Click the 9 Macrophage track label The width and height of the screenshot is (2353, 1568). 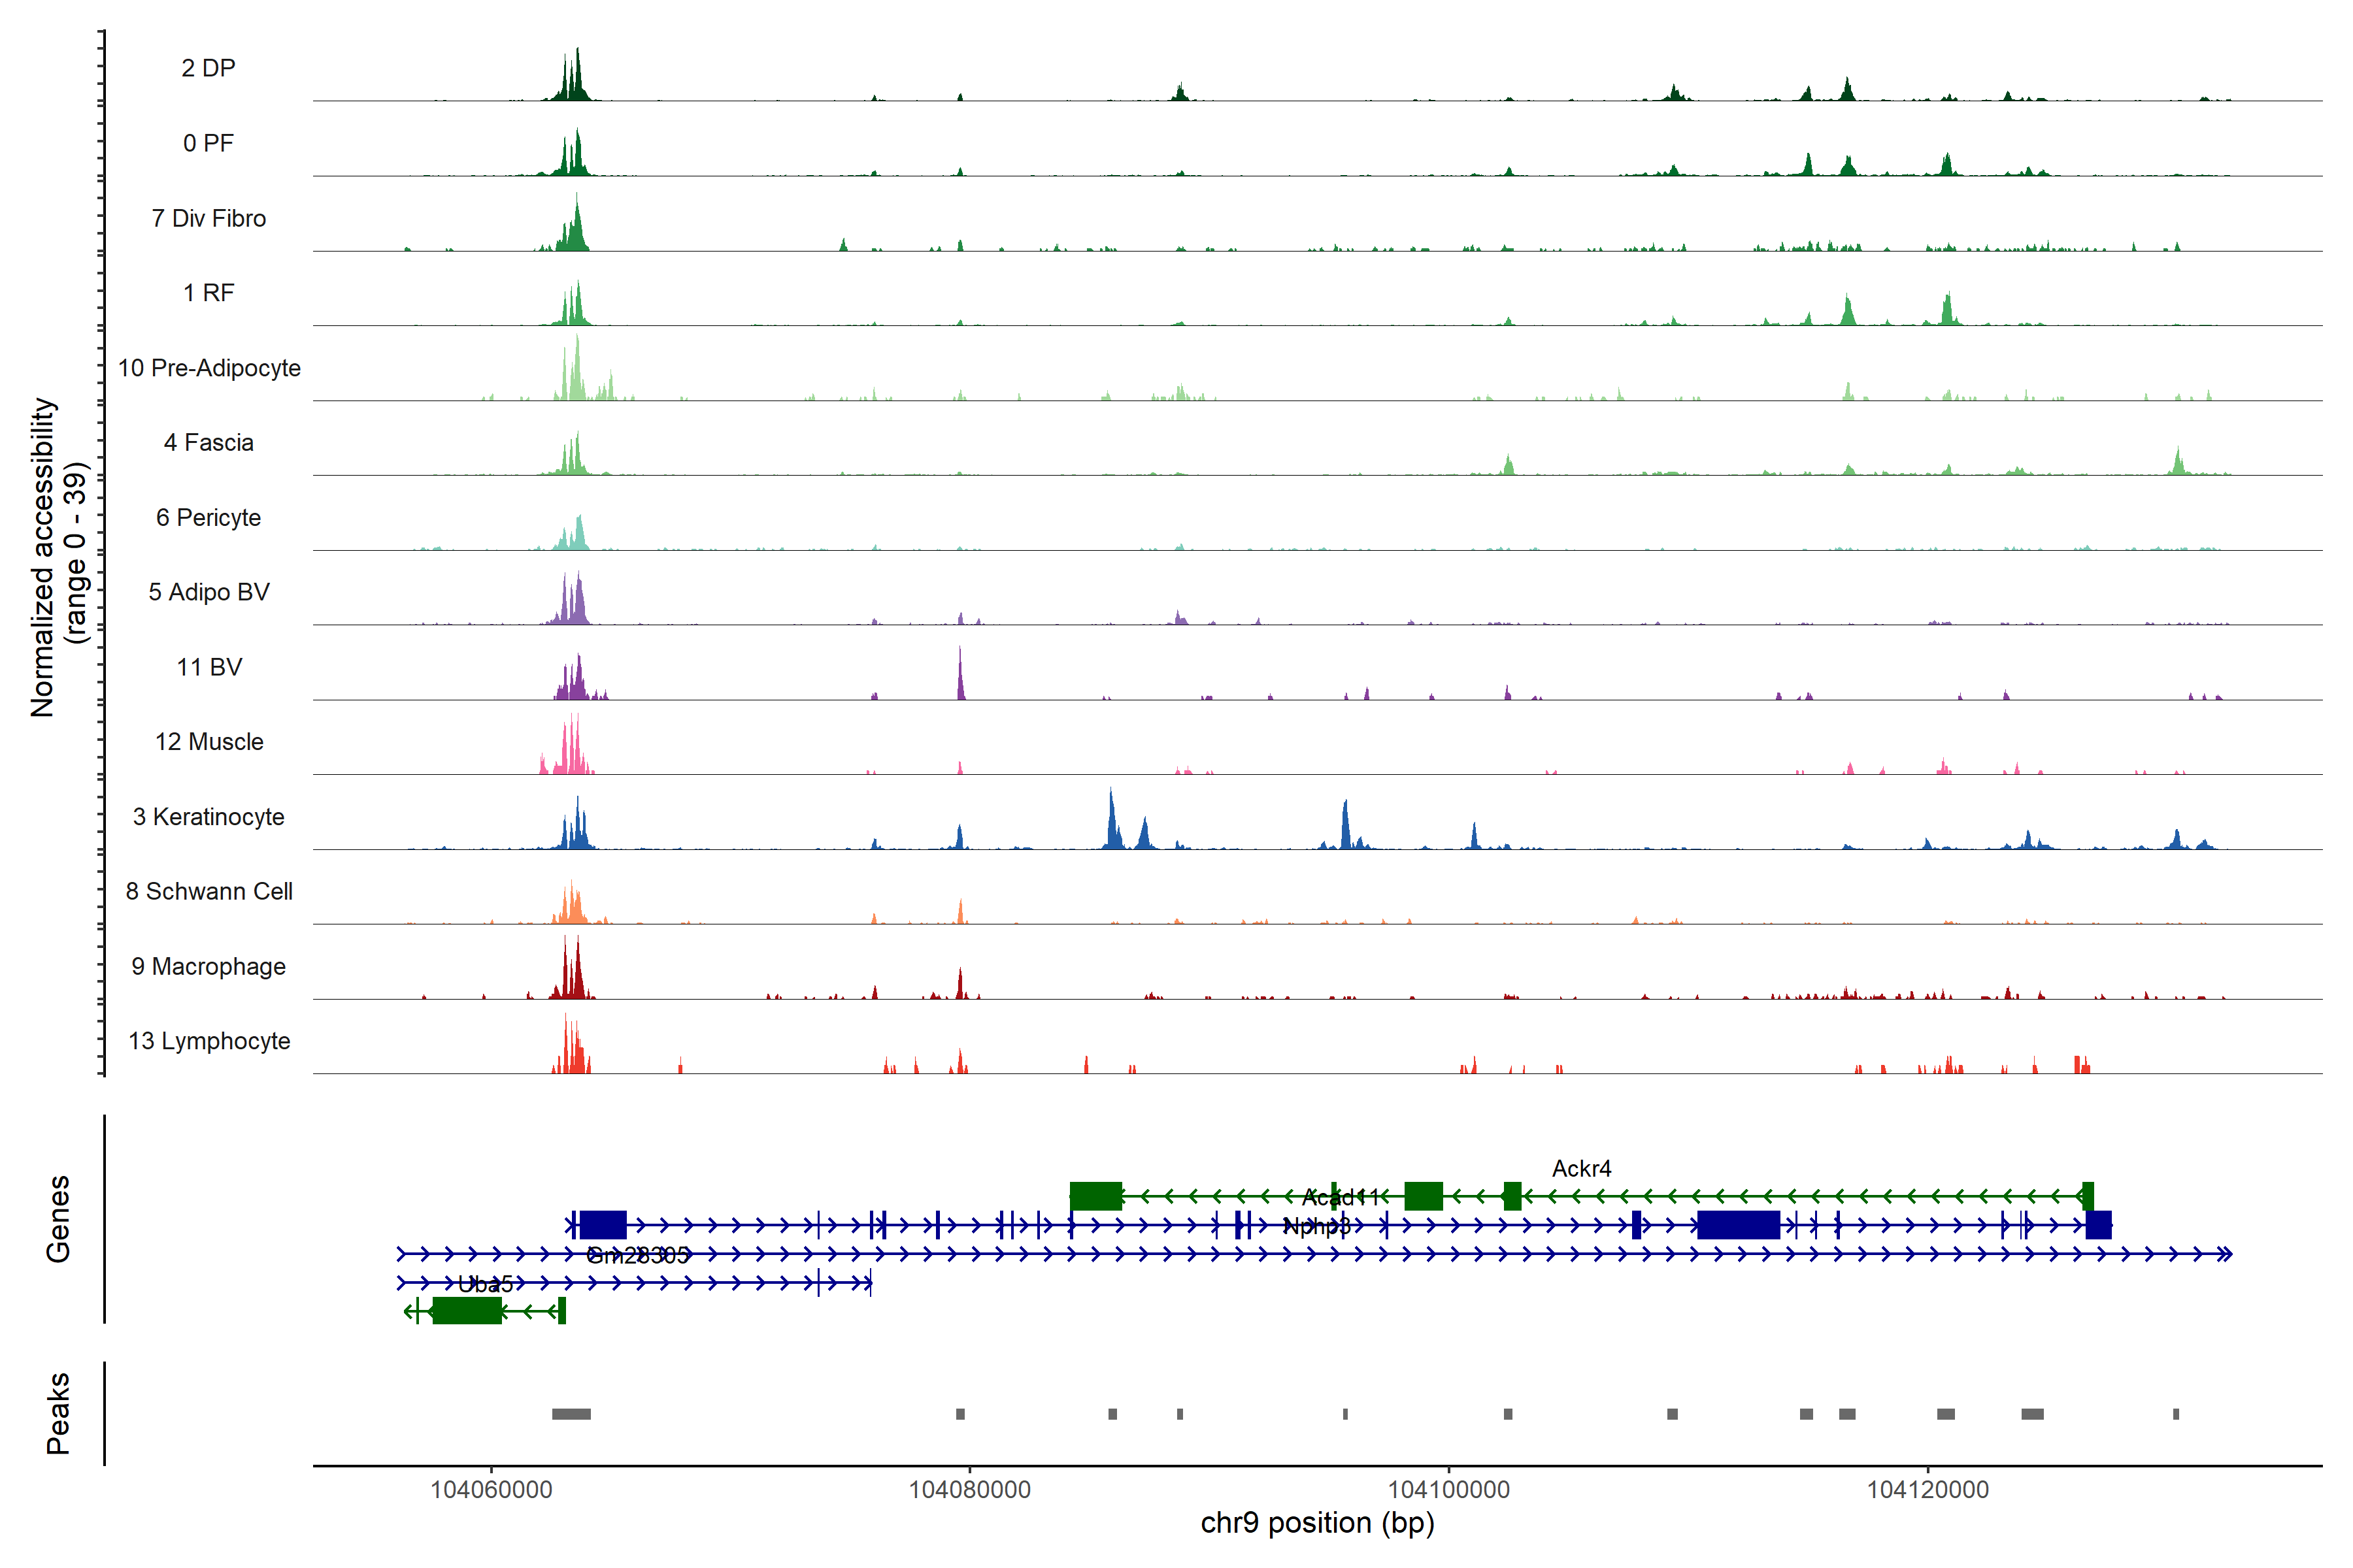208,967
